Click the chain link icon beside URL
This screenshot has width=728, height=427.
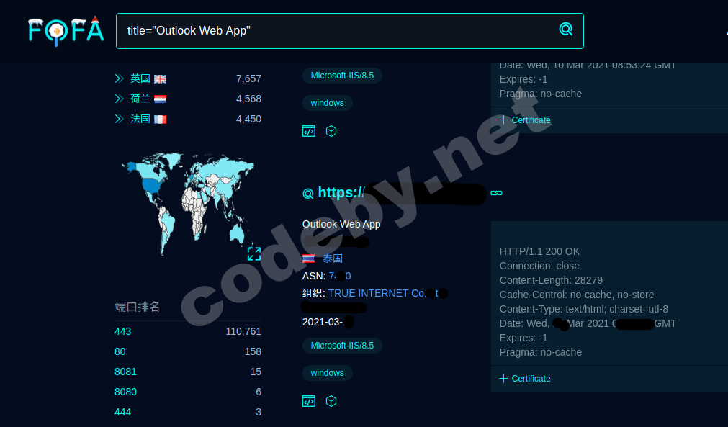[x=496, y=193]
